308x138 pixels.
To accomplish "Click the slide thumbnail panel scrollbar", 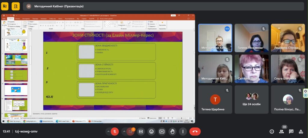I will pos(30,55).
